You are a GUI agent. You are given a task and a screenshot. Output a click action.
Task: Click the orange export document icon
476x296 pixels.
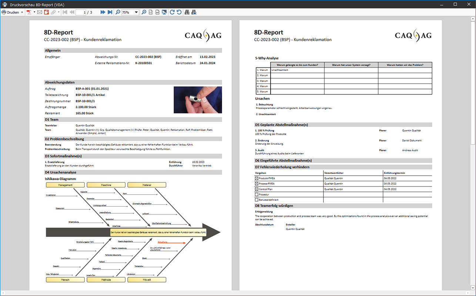coord(46,12)
